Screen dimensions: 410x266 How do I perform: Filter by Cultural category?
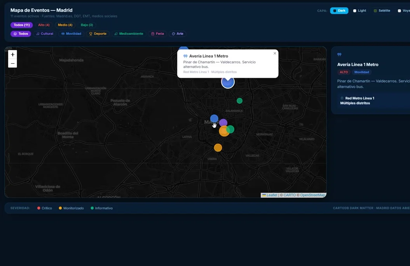pos(45,34)
